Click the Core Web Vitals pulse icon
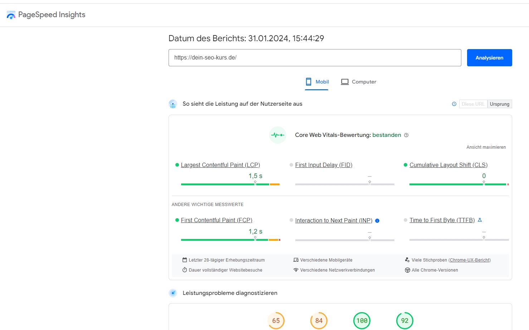 pos(277,135)
